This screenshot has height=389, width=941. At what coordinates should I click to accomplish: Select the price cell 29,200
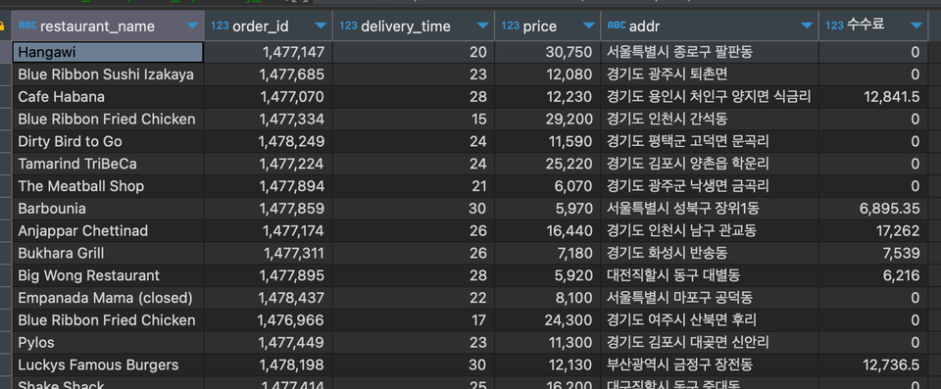[548, 120]
